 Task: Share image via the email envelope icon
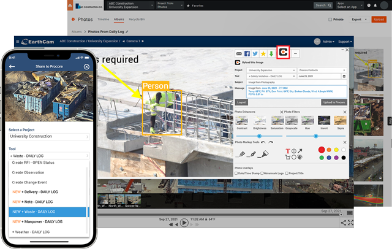pos(239,53)
